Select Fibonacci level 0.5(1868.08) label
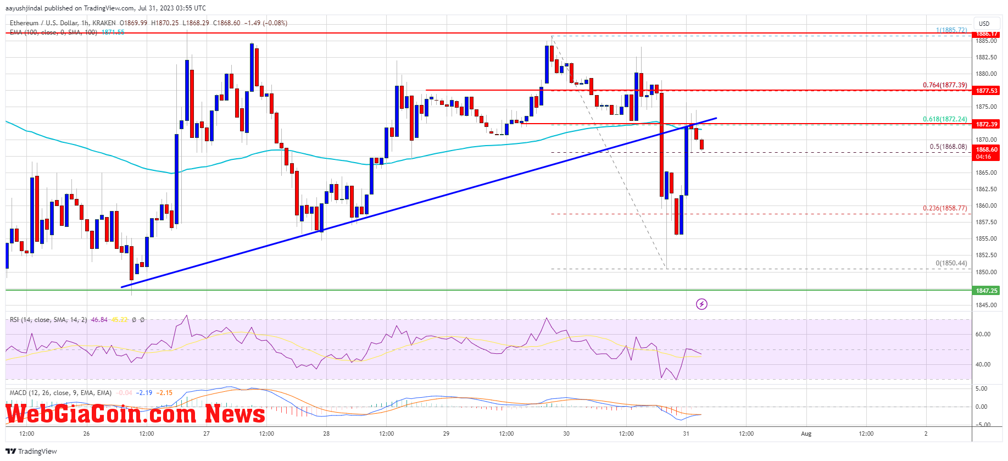This screenshot has height=461, width=1008. [x=948, y=147]
